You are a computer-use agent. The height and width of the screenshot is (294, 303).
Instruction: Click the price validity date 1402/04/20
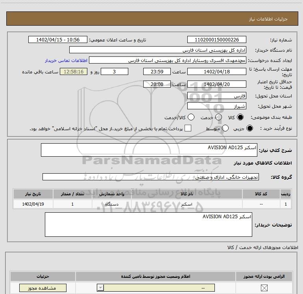(x=216, y=84)
